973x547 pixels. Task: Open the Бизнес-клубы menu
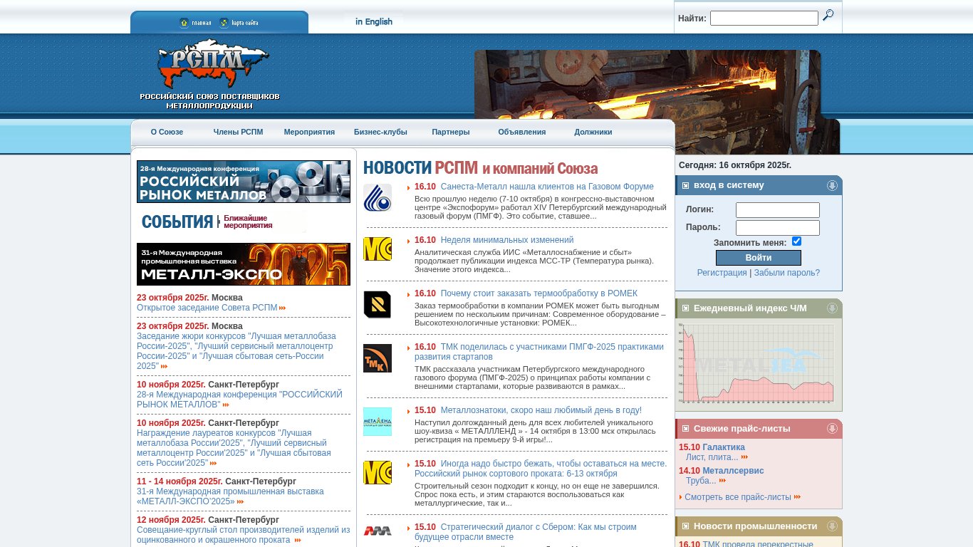[x=380, y=132]
